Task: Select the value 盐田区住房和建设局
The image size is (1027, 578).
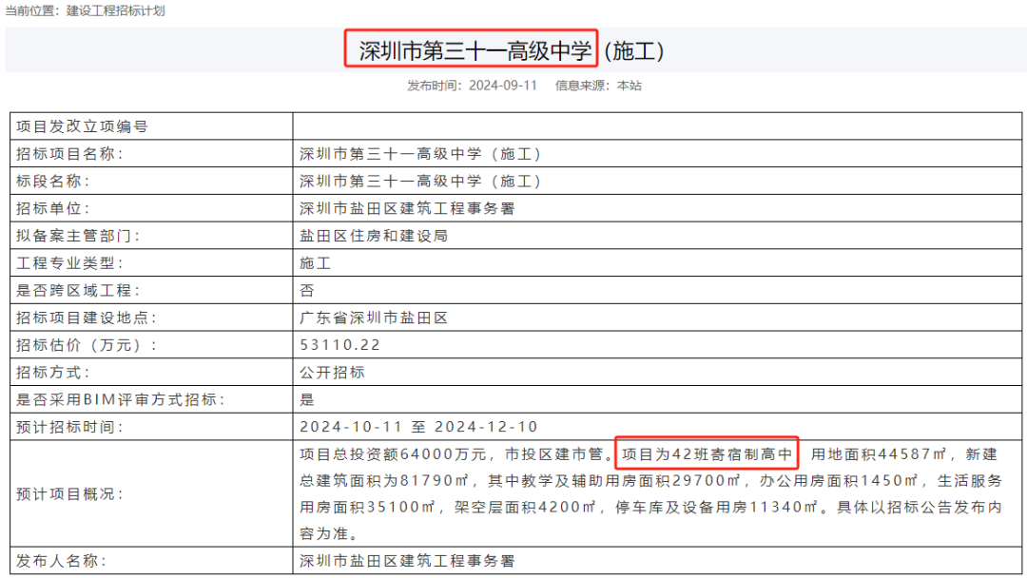Action: (374, 236)
